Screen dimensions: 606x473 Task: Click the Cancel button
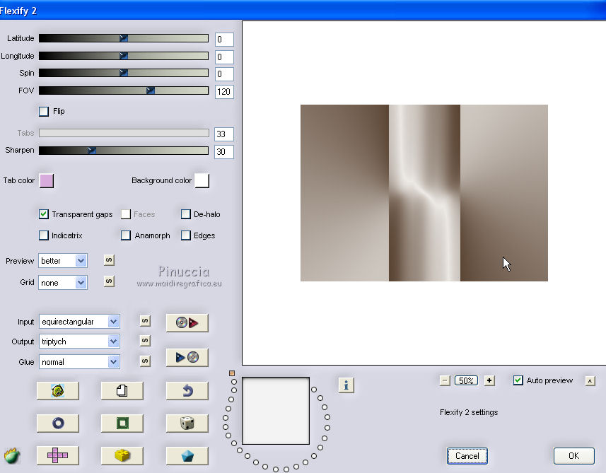pyautogui.click(x=467, y=456)
